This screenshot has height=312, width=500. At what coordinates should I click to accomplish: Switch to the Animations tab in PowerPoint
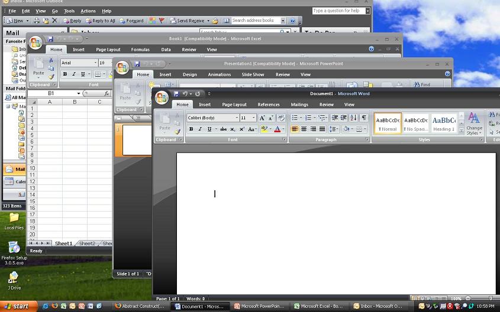220,74
